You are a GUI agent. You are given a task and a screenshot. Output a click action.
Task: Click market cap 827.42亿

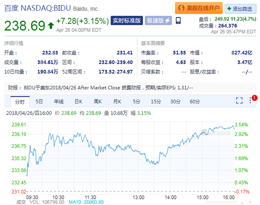pos(242,52)
